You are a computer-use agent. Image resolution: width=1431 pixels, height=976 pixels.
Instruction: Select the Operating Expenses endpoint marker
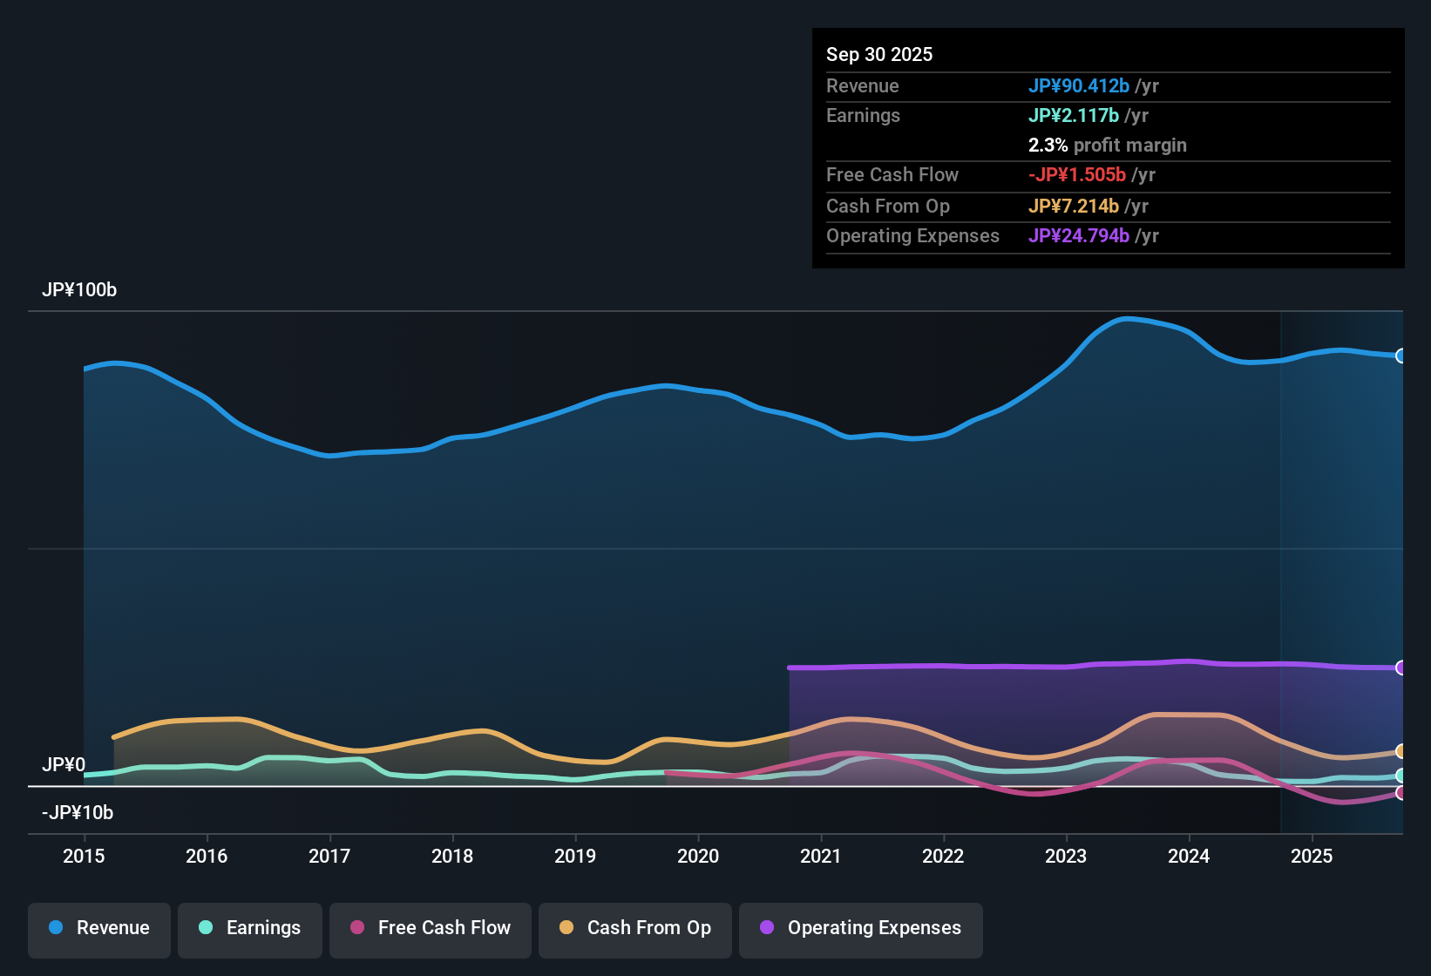(x=1400, y=668)
